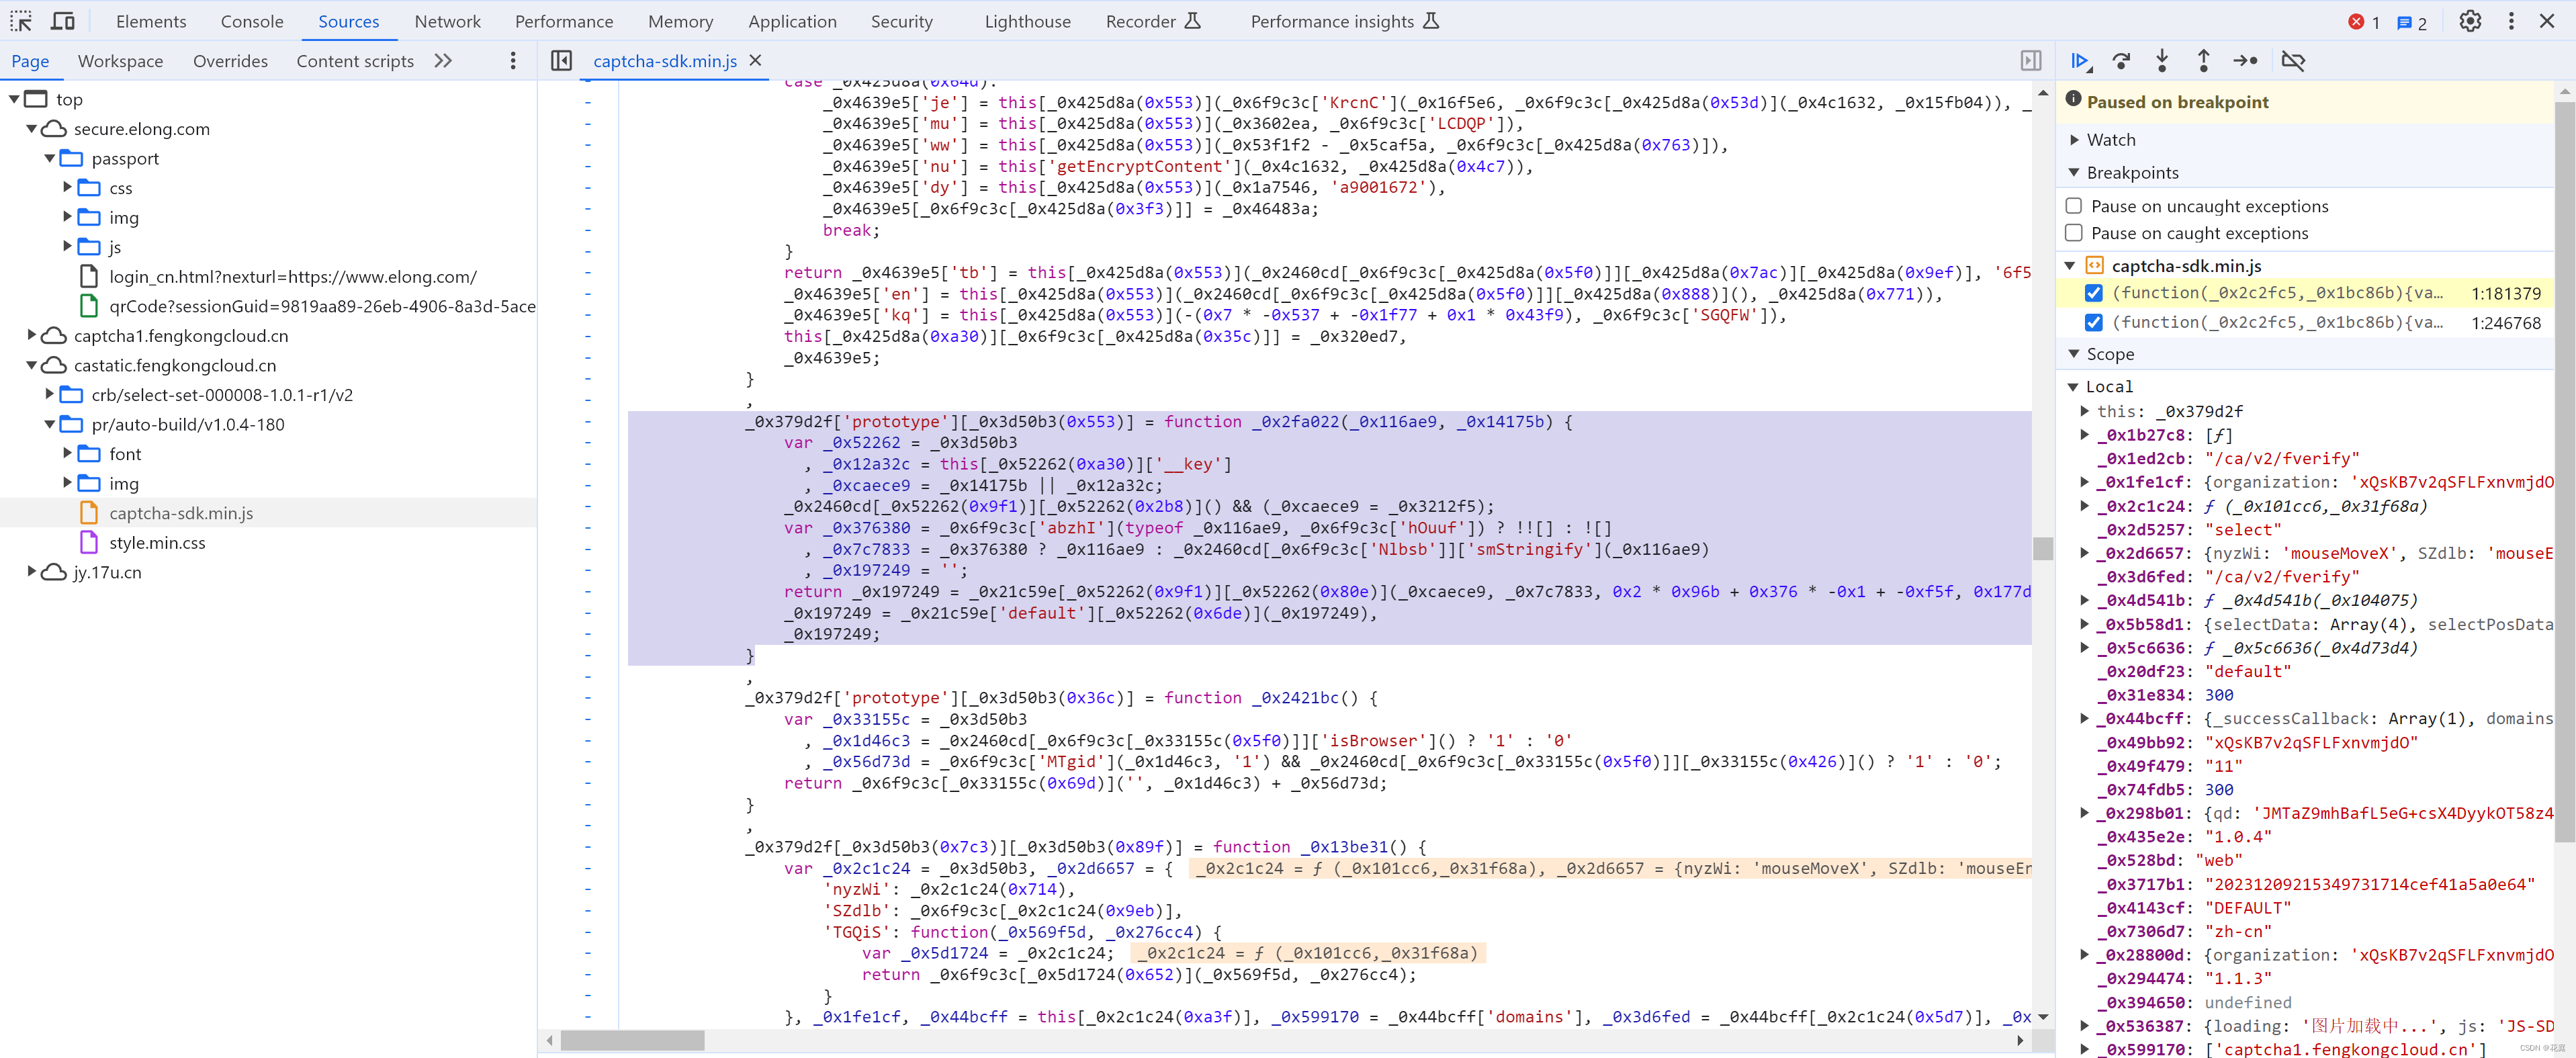Switch navigator to Content scripts tab

355,61
